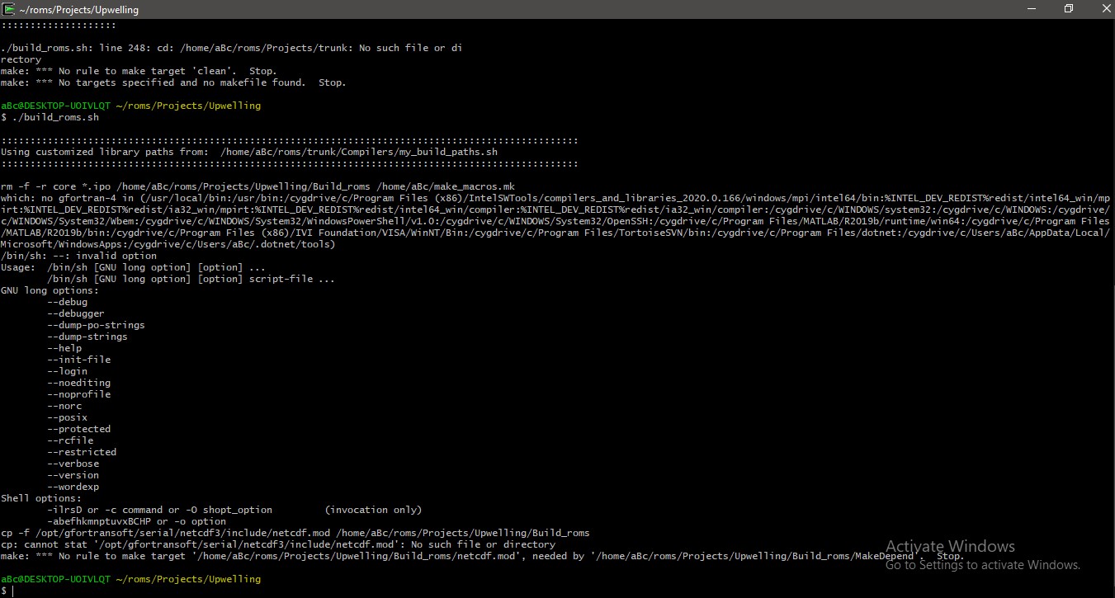Image resolution: width=1115 pixels, height=598 pixels.
Task: Click the terminal icon in the title bar
Action: (9, 9)
